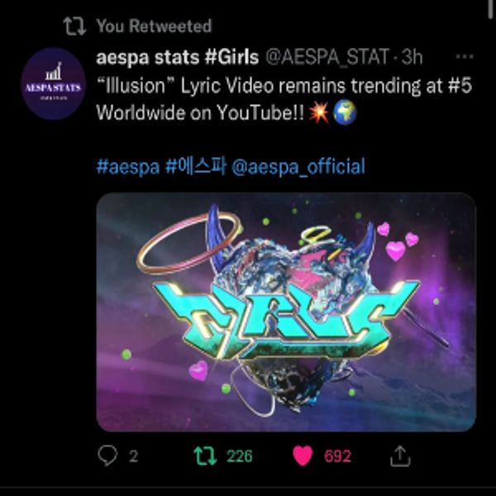Click the tweet text about Illusion Lyric Video
This screenshot has width=496, height=496.
[284, 99]
